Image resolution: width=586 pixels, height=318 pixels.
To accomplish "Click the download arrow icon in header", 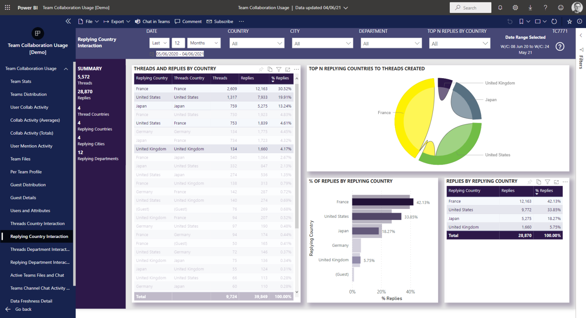I will click(x=530, y=8).
